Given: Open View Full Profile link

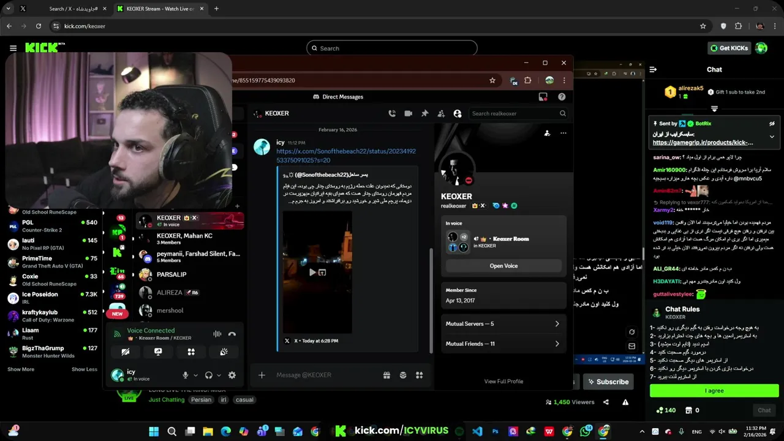Looking at the screenshot, I should (x=503, y=381).
